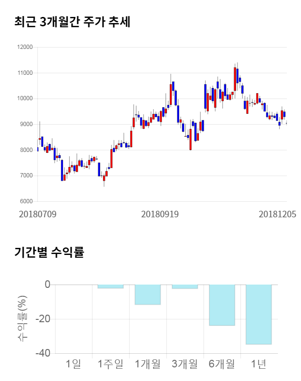The width and height of the screenshot is (301, 381).
Task: Select the 6개월 return bar
Action: [x=222, y=305]
